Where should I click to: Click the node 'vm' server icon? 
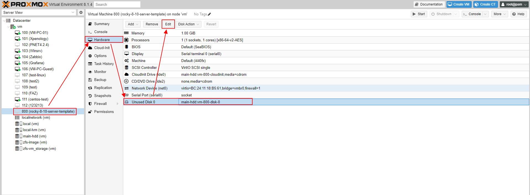pyautogui.click(x=13, y=27)
